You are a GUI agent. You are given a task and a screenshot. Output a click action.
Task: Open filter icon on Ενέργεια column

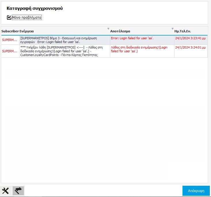click(x=108, y=29)
